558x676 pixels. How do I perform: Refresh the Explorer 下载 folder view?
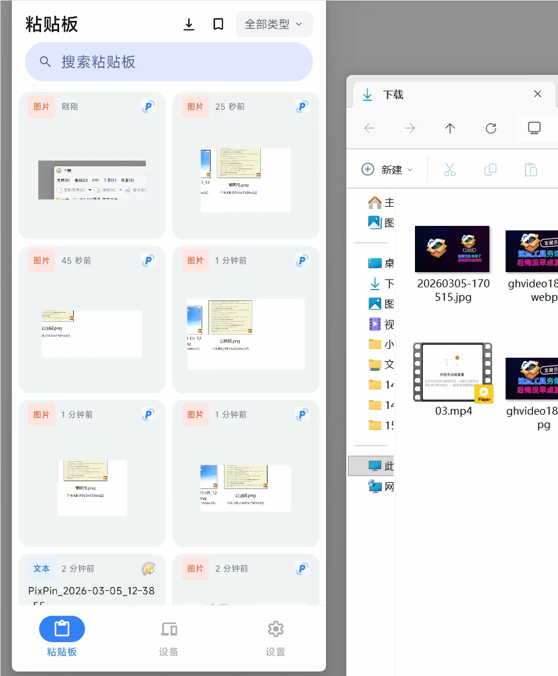(x=491, y=128)
